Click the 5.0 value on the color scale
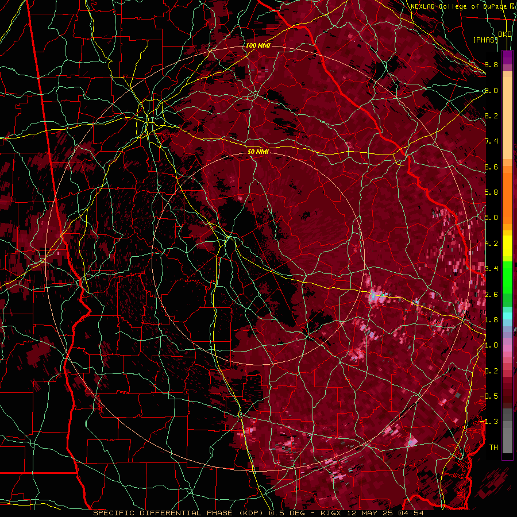Viewport: 517px width, 517px height. [491, 218]
